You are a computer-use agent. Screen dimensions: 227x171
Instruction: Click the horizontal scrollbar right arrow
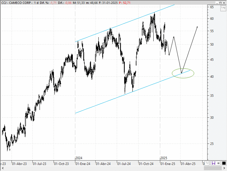point(224,168)
